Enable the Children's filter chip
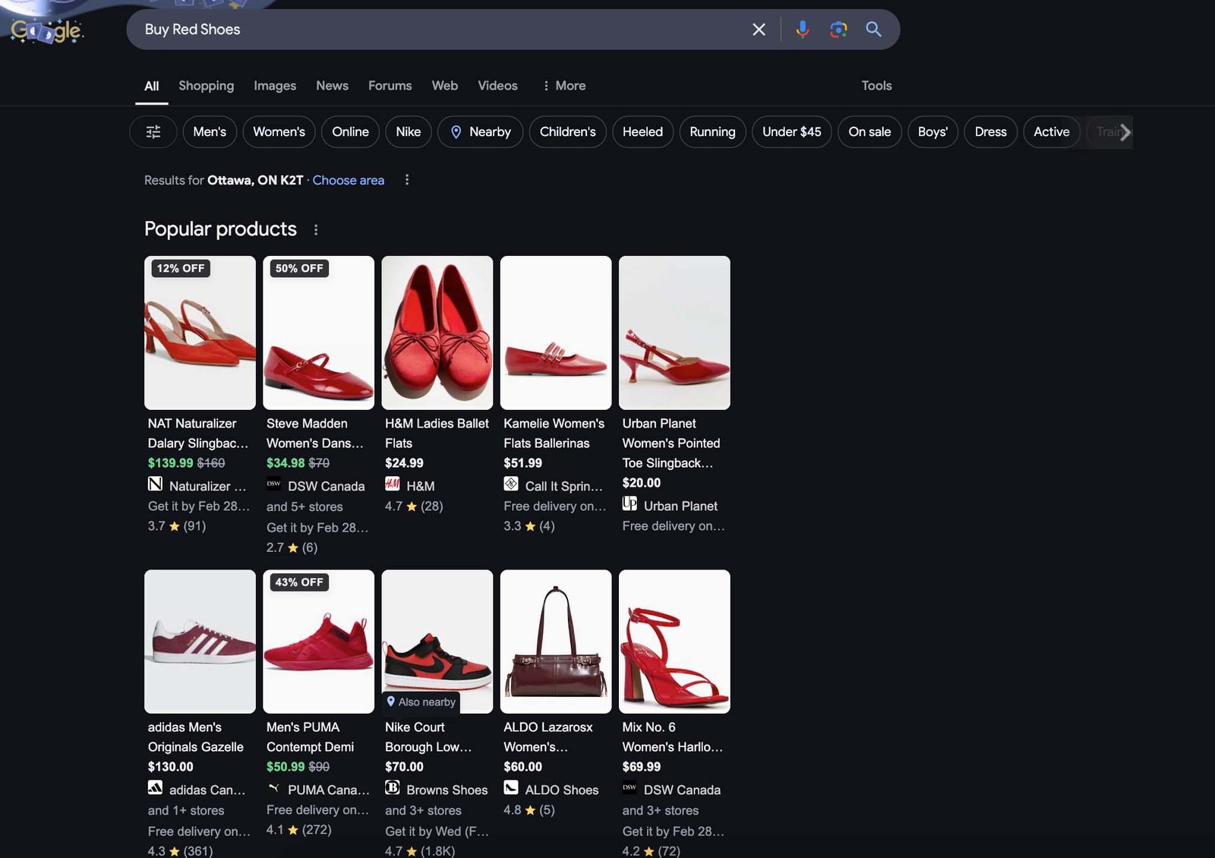This screenshot has width=1215, height=858. (567, 132)
